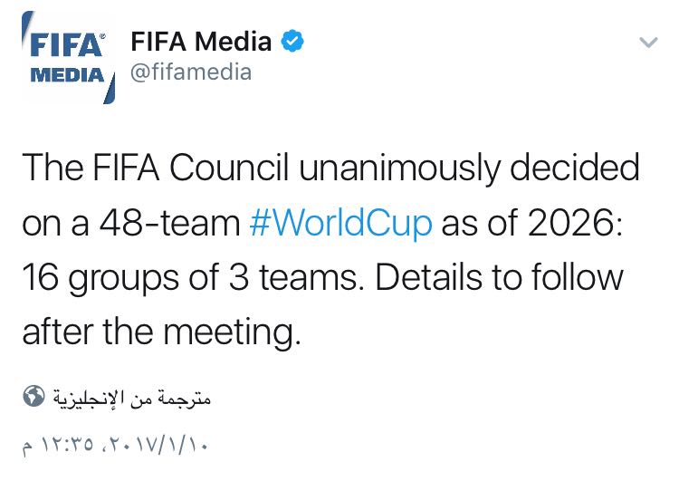The width and height of the screenshot is (679, 481).
Task: Open the FIFA Media profile avatar
Action: coord(69,58)
